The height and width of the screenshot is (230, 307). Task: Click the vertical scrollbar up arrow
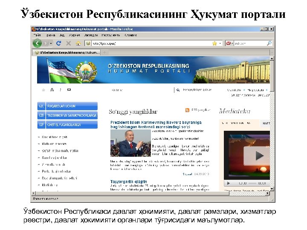click(272, 58)
